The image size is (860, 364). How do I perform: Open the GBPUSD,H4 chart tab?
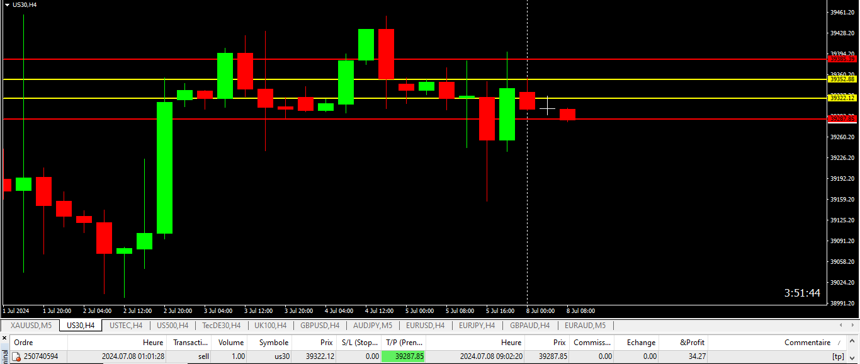point(320,326)
